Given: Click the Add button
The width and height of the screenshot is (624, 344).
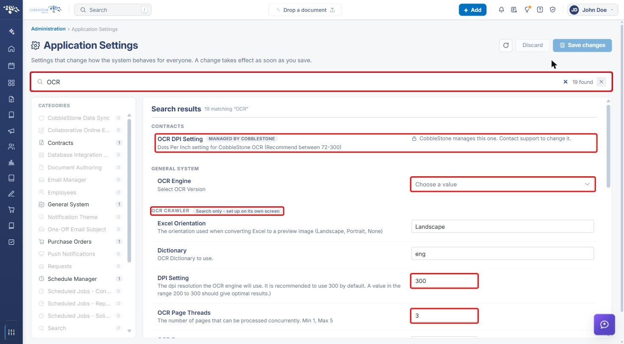Looking at the screenshot, I should coord(473,10).
